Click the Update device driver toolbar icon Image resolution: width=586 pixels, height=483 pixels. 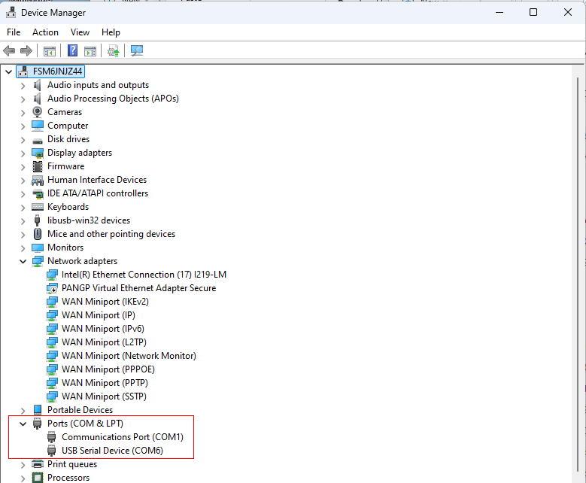[x=113, y=50]
